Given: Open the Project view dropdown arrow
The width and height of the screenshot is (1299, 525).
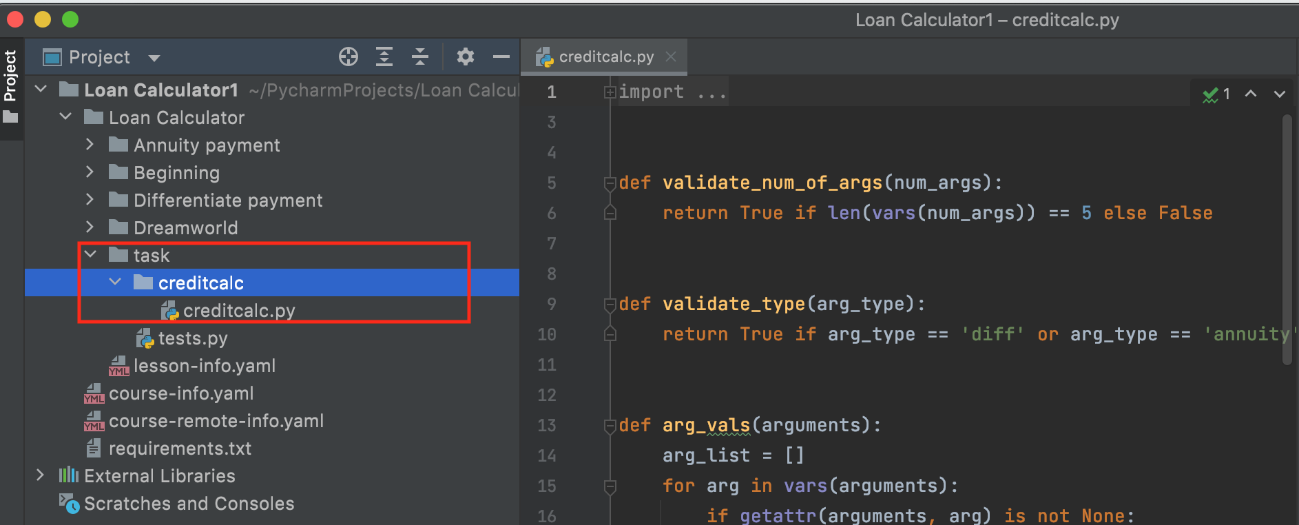Looking at the screenshot, I should tap(154, 58).
